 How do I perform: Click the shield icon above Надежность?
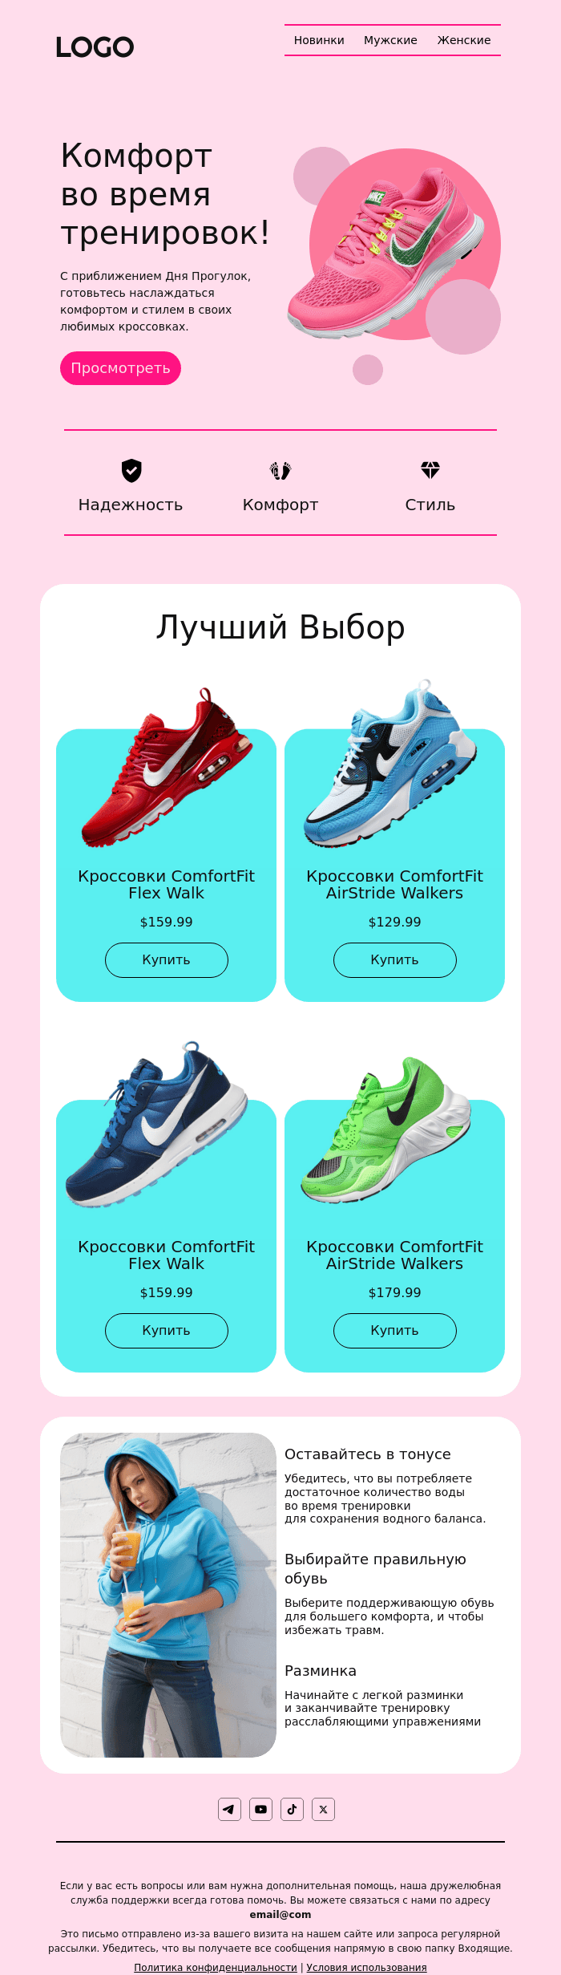pos(131,470)
